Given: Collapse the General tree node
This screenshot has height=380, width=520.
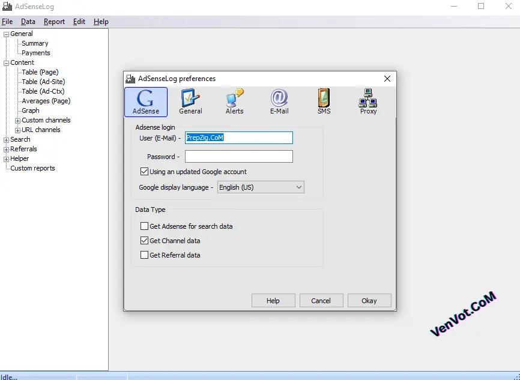Looking at the screenshot, I should point(6,34).
